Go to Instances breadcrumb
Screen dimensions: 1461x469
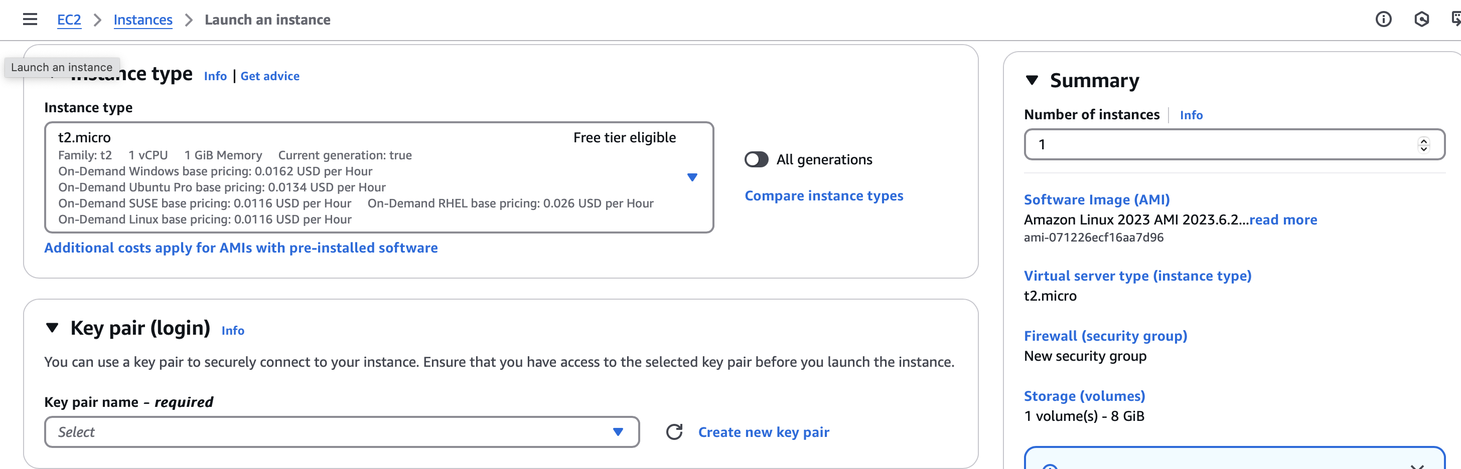click(x=142, y=20)
